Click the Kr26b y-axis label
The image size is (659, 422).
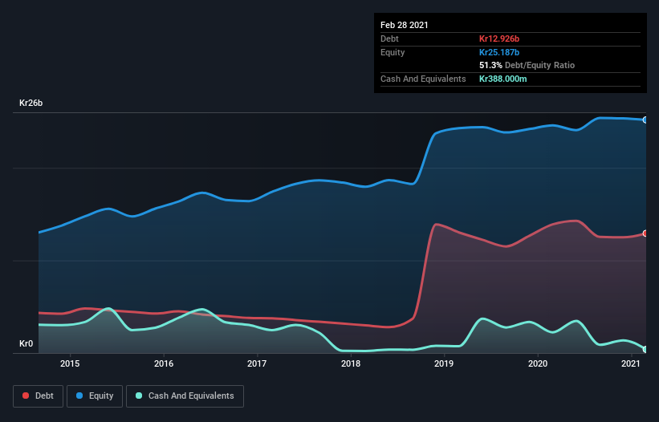pos(31,103)
